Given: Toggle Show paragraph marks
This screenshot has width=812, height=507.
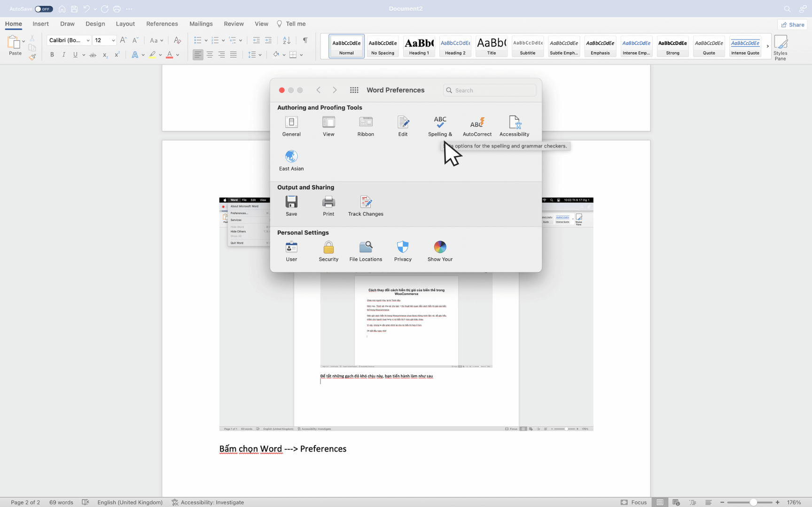Looking at the screenshot, I should (x=305, y=40).
